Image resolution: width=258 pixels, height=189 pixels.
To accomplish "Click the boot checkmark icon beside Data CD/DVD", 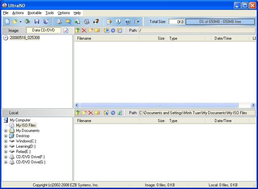I will pos(66,31).
